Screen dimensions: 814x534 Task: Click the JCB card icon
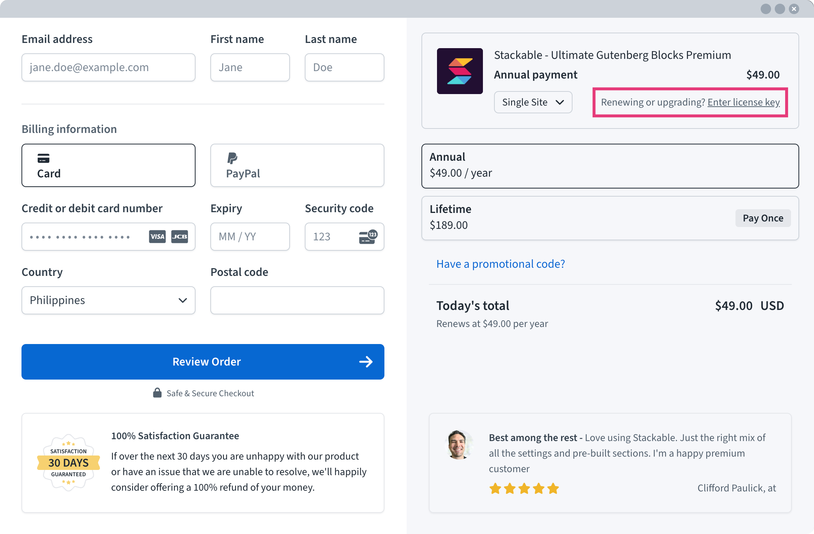(180, 237)
